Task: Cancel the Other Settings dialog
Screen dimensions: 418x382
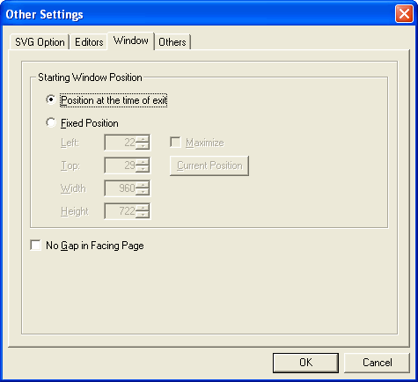Action: click(x=377, y=363)
